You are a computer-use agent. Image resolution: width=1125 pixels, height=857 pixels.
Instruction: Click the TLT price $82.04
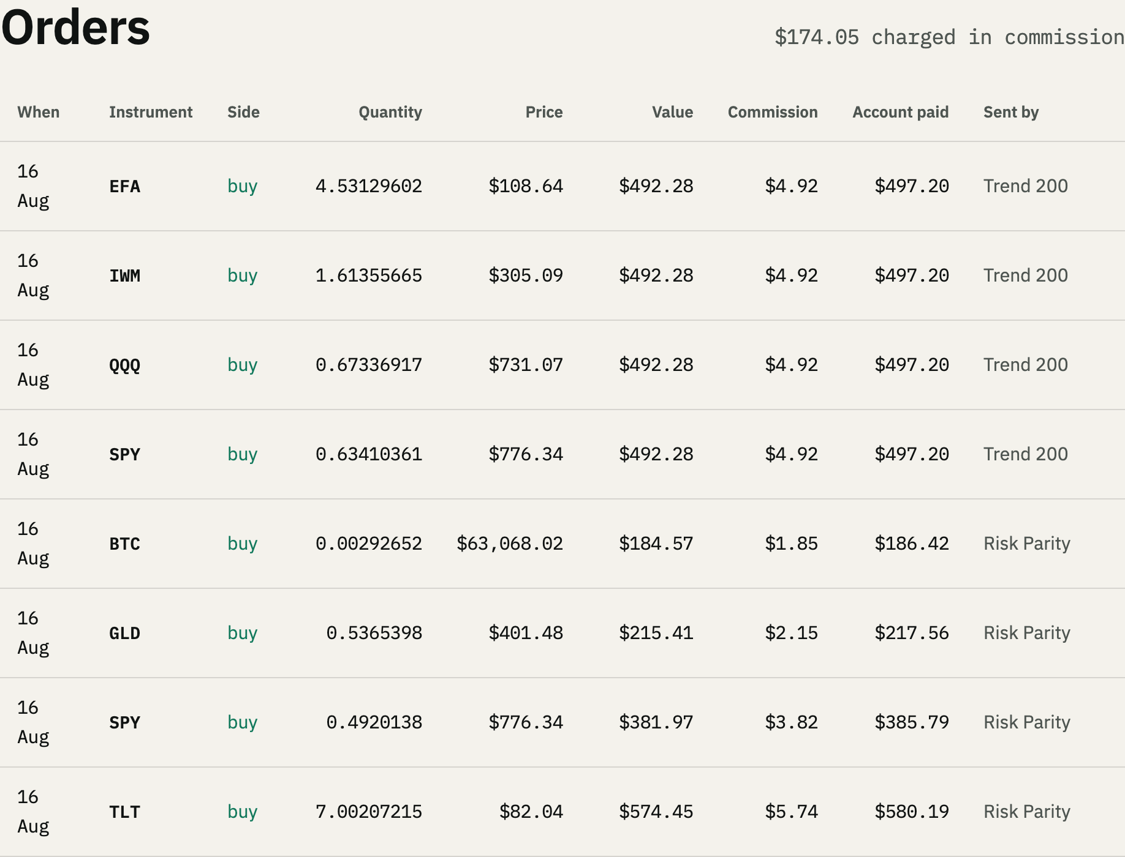(x=531, y=812)
